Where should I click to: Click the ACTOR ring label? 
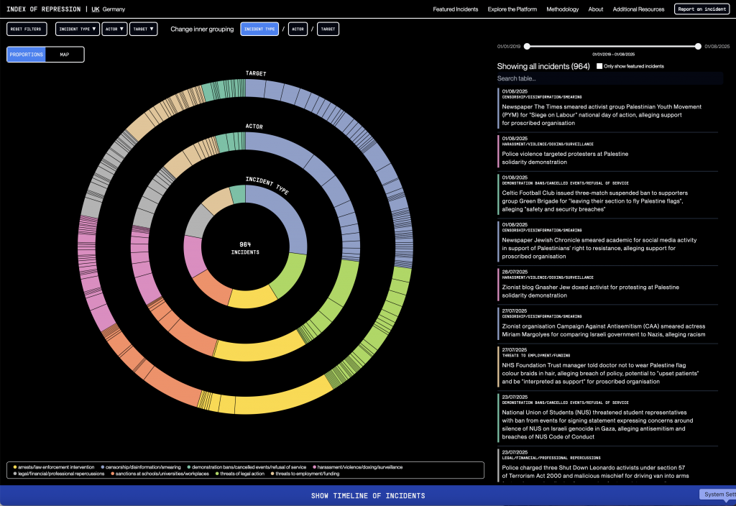point(254,126)
